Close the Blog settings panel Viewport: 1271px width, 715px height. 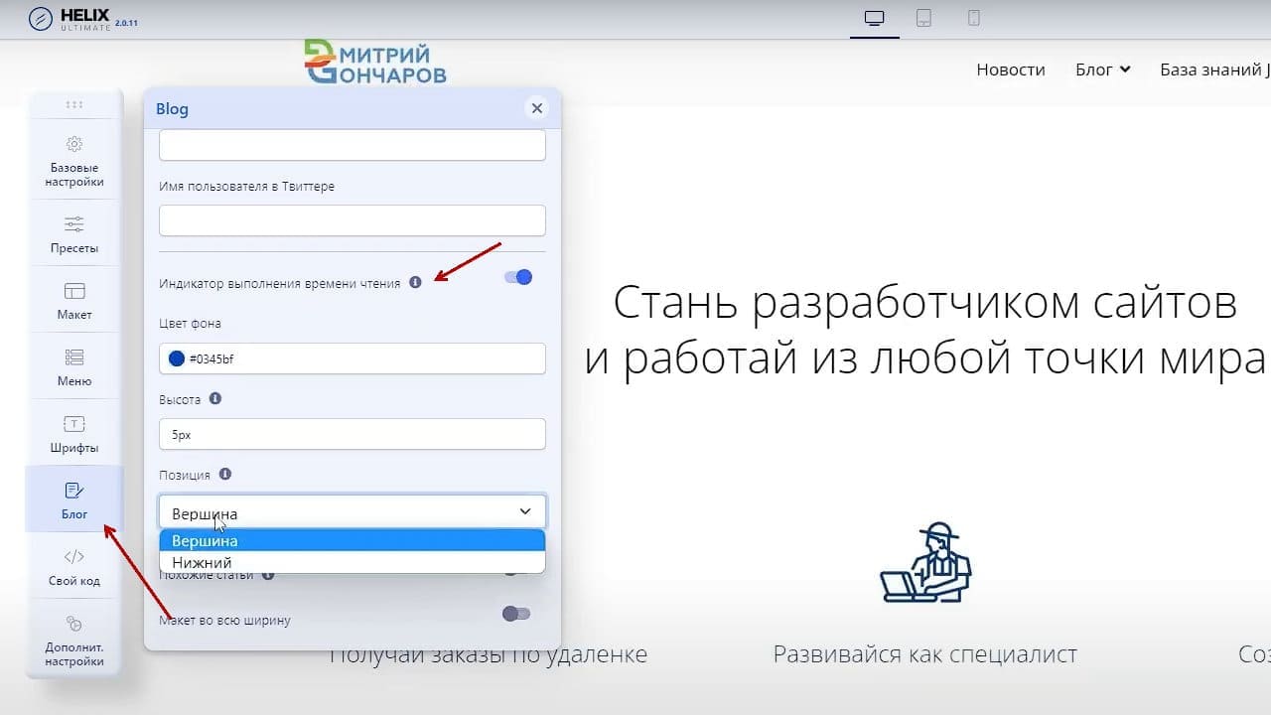[x=536, y=108]
